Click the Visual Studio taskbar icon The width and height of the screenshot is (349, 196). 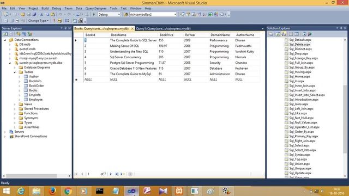tap(131, 191)
